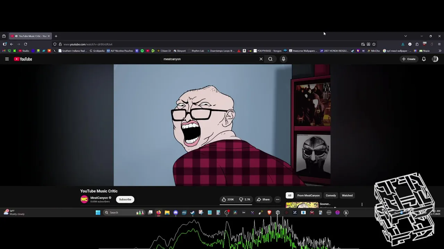Open POLYPHRASE - Vongon bookmark
The width and height of the screenshot is (444, 249).
(268, 51)
